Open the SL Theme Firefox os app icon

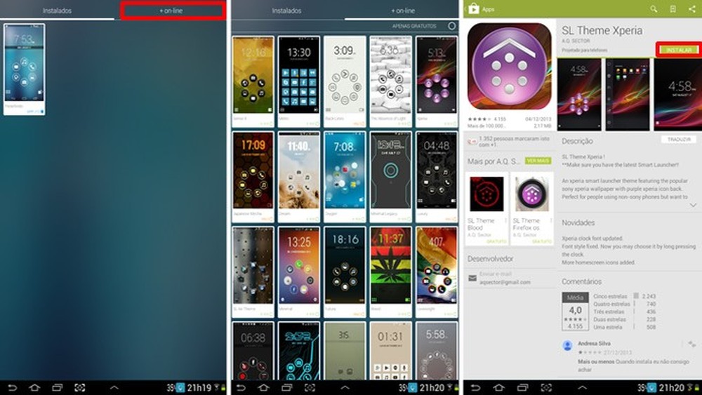tap(531, 194)
